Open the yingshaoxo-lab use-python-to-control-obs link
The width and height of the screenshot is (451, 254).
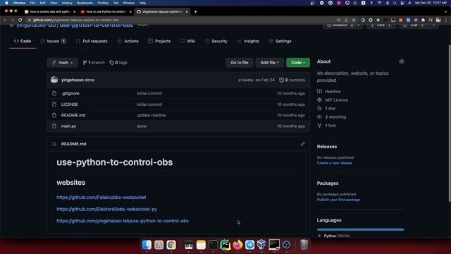[x=123, y=221]
